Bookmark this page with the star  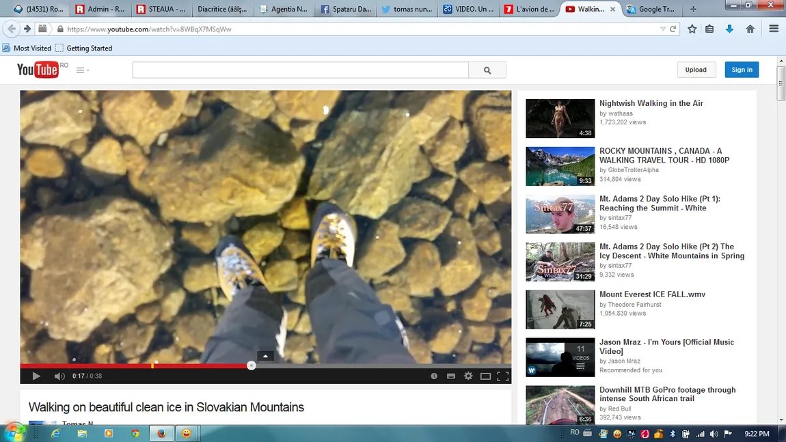[692, 29]
